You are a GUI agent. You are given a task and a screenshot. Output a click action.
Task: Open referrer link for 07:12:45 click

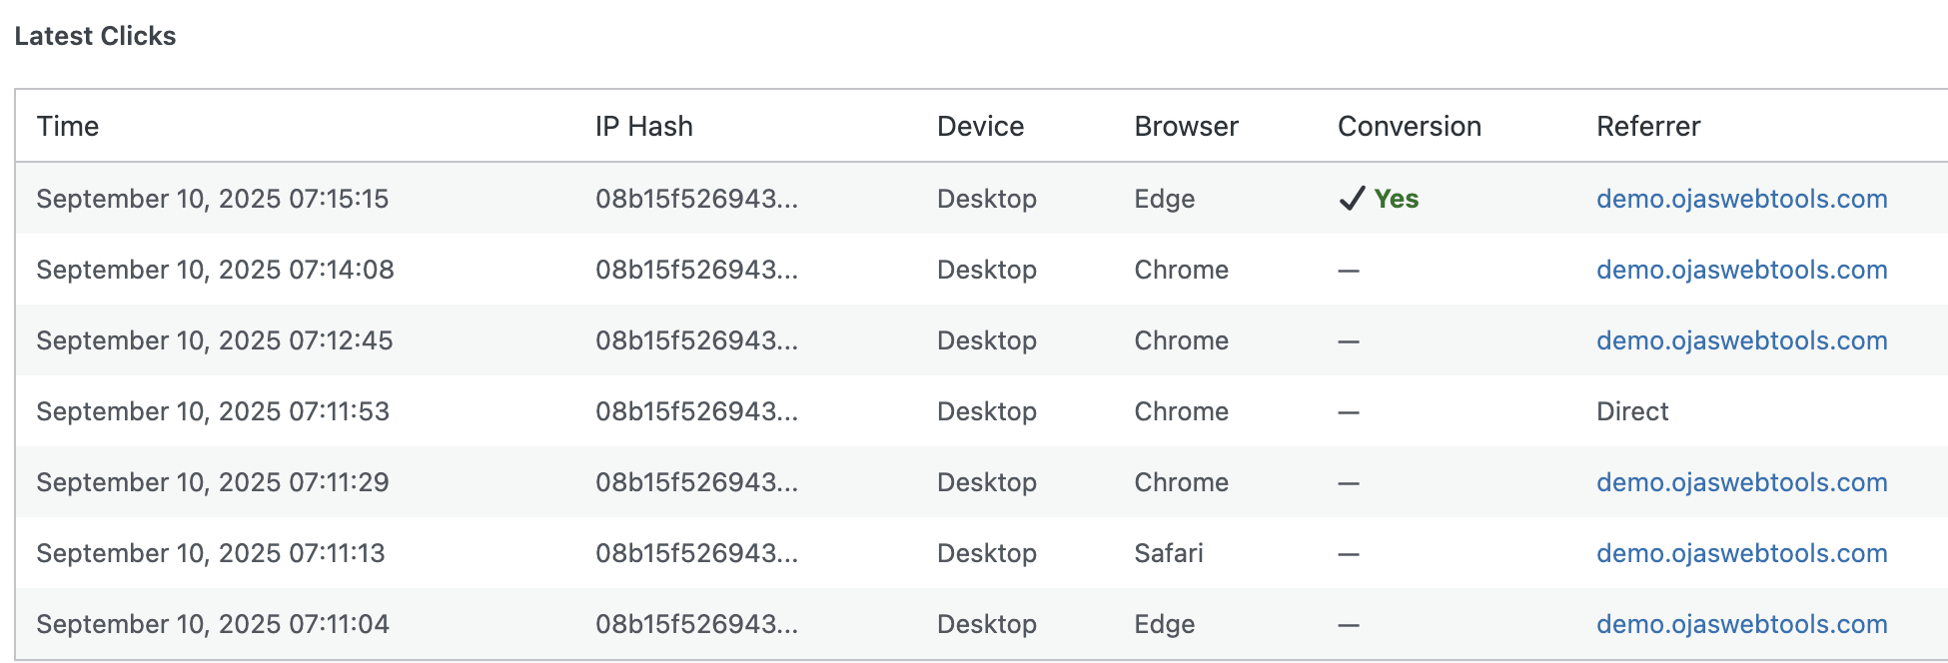(x=1741, y=340)
